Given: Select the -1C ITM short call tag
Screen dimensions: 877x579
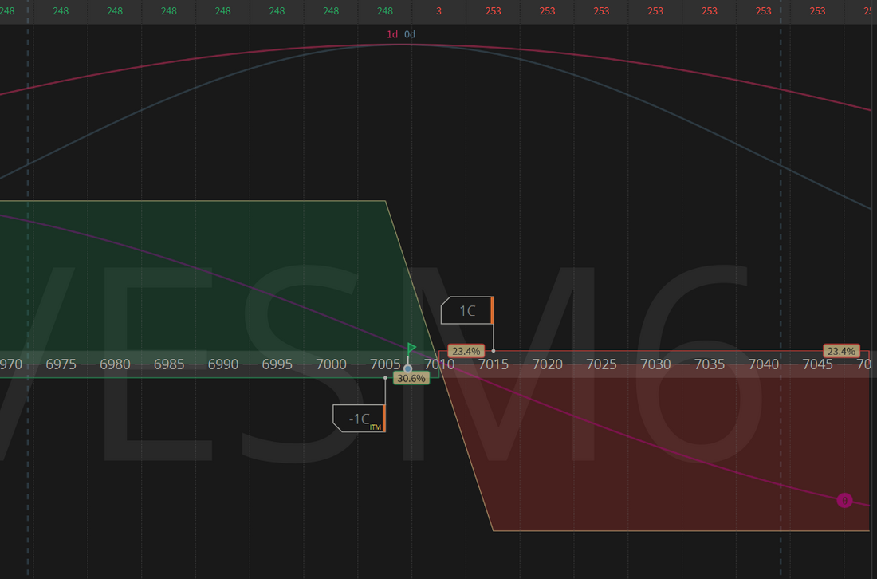Looking at the screenshot, I should pos(359,418).
